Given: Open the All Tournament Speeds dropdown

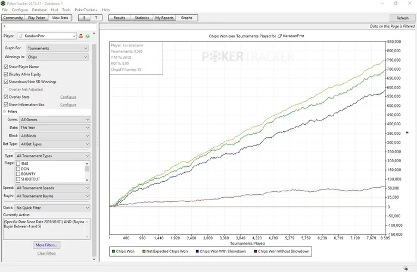Looking at the screenshot, I should coord(52,188).
